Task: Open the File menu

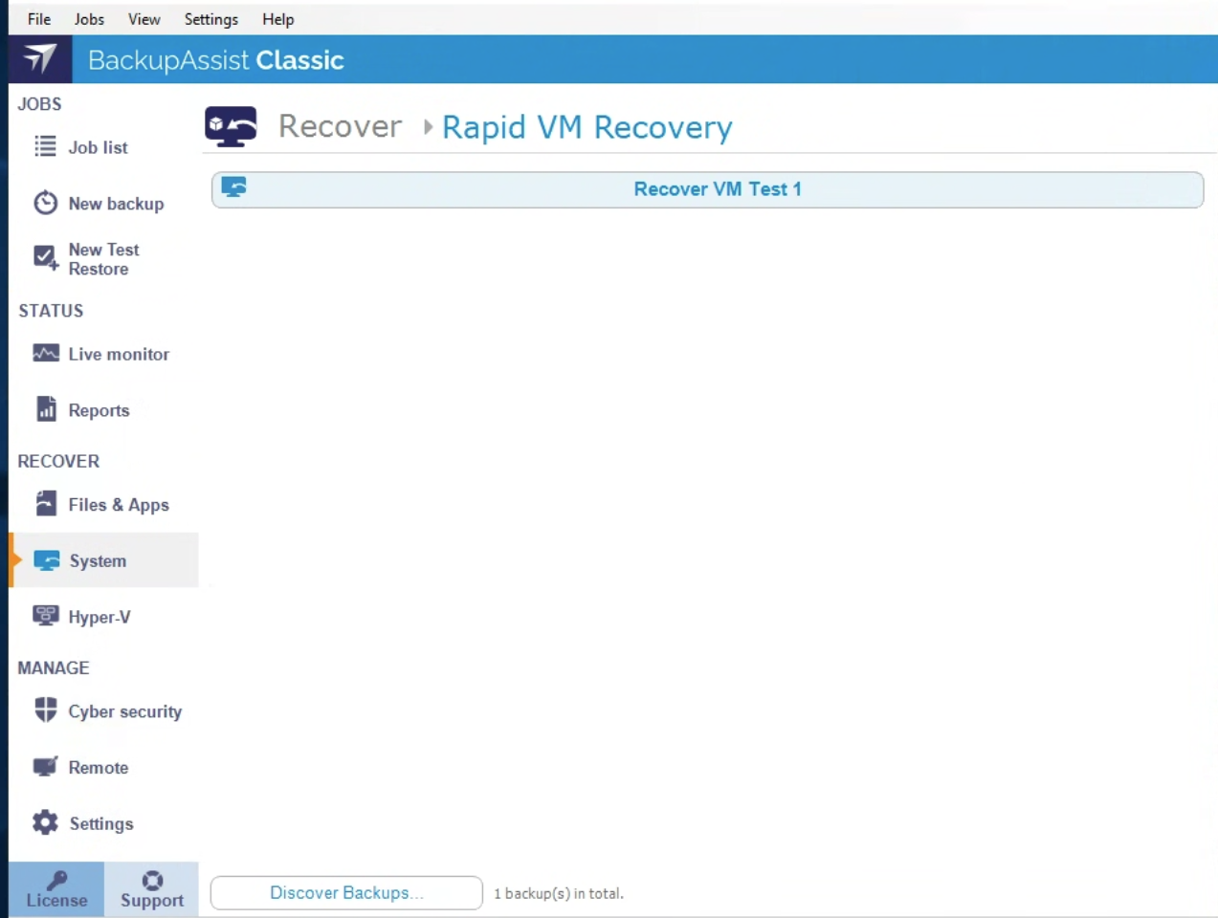Action: point(39,19)
